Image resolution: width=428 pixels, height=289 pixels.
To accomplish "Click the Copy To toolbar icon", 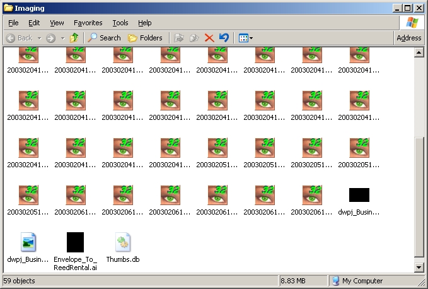I will pyautogui.click(x=194, y=38).
